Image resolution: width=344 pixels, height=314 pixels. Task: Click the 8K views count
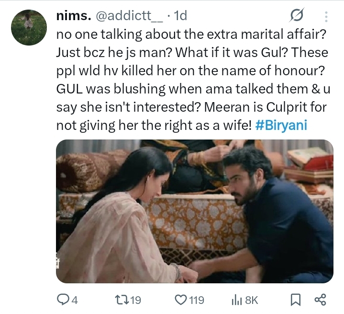tap(251, 300)
